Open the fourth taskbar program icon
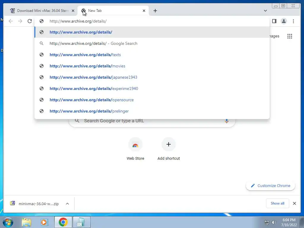The width and height of the screenshot is (304, 228). point(81,222)
